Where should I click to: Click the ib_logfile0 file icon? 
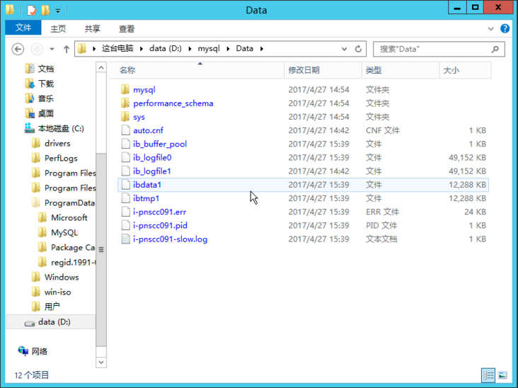[125, 157]
